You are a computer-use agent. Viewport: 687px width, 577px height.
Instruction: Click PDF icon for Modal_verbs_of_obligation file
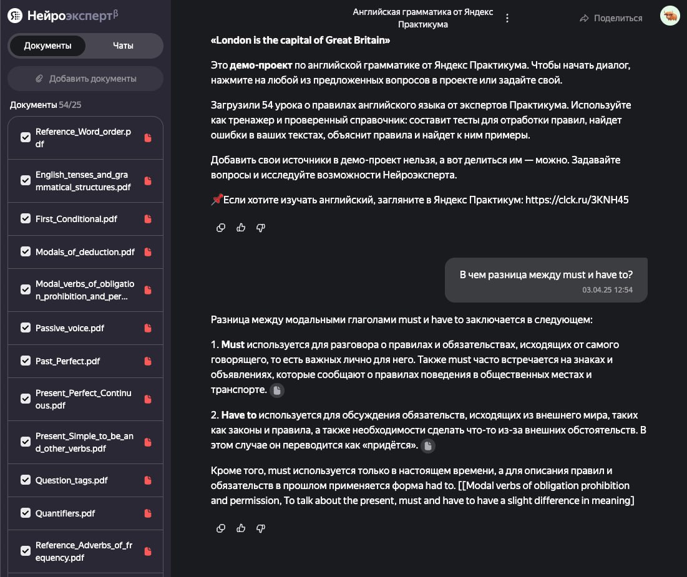148,290
